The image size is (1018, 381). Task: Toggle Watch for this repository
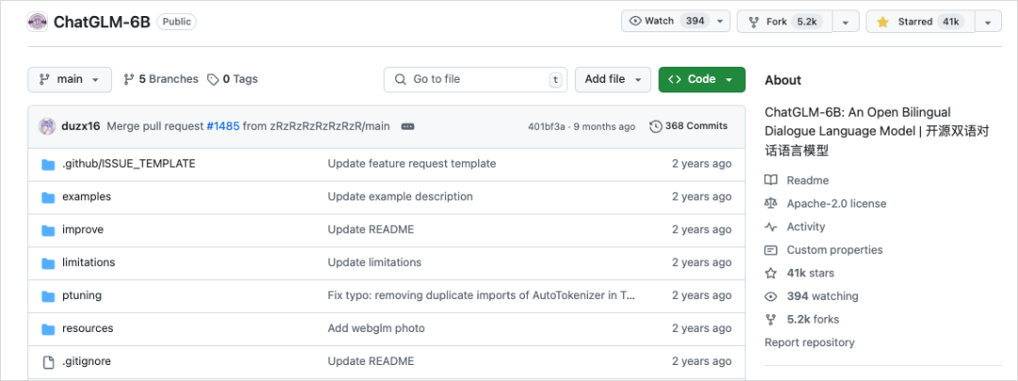click(x=666, y=22)
